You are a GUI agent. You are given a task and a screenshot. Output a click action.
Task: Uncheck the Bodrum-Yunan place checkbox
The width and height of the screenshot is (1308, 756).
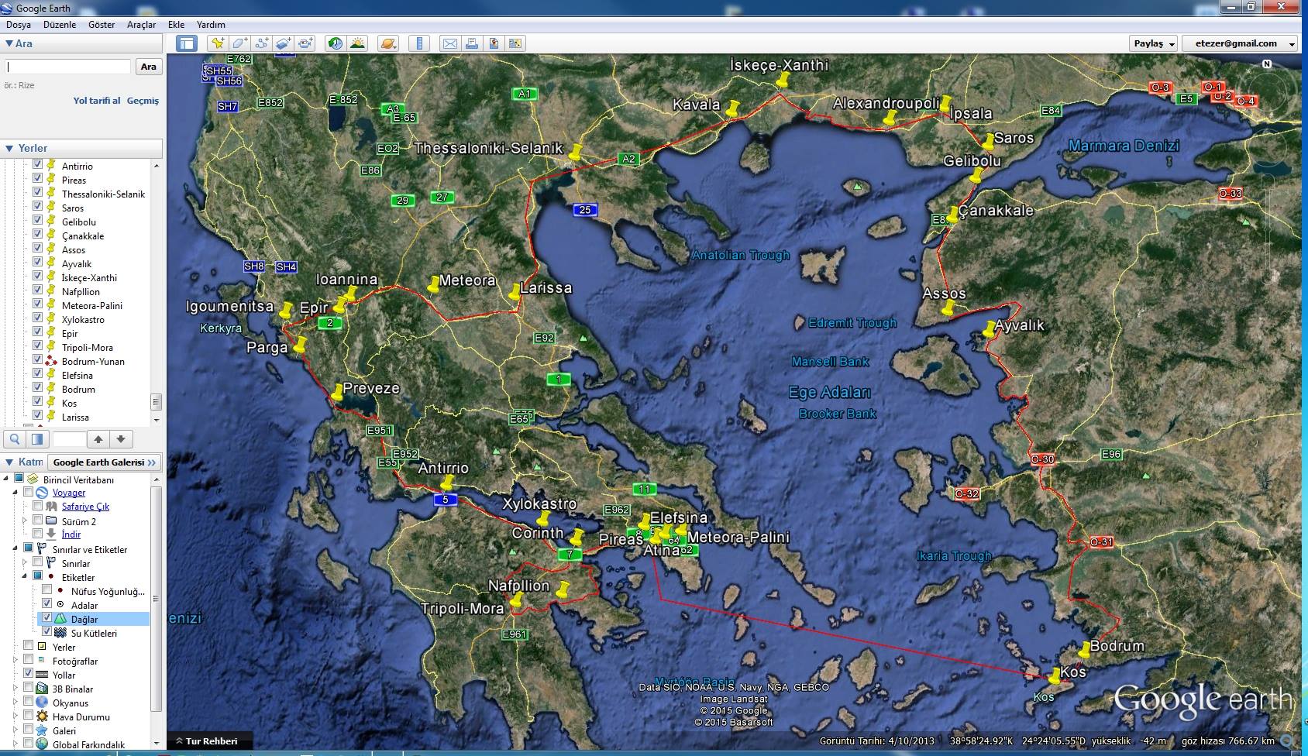[x=37, y=360]
